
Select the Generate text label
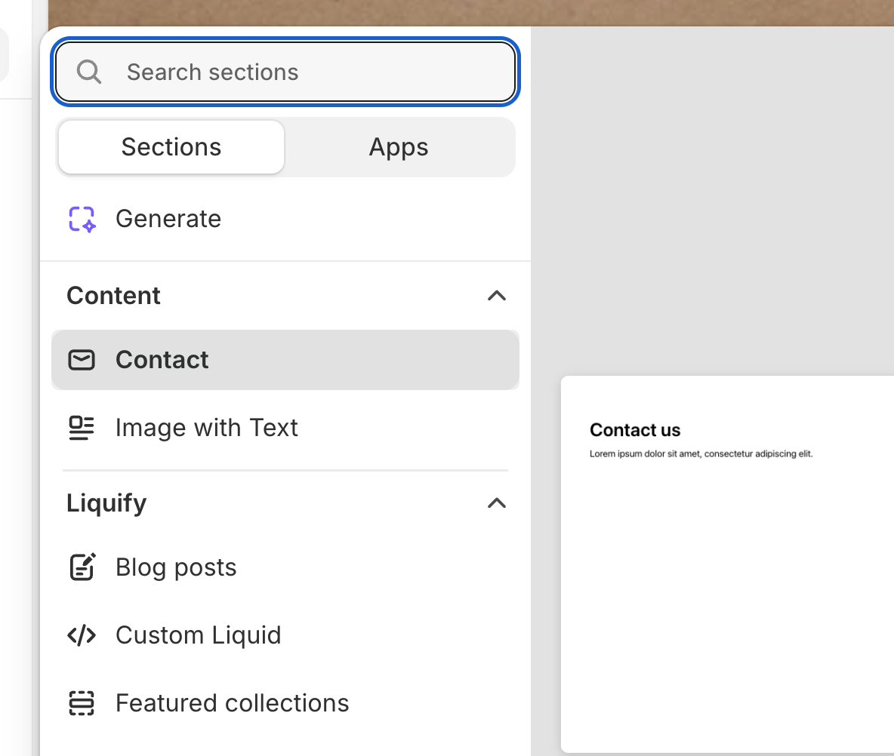click(x=168, y=219)
